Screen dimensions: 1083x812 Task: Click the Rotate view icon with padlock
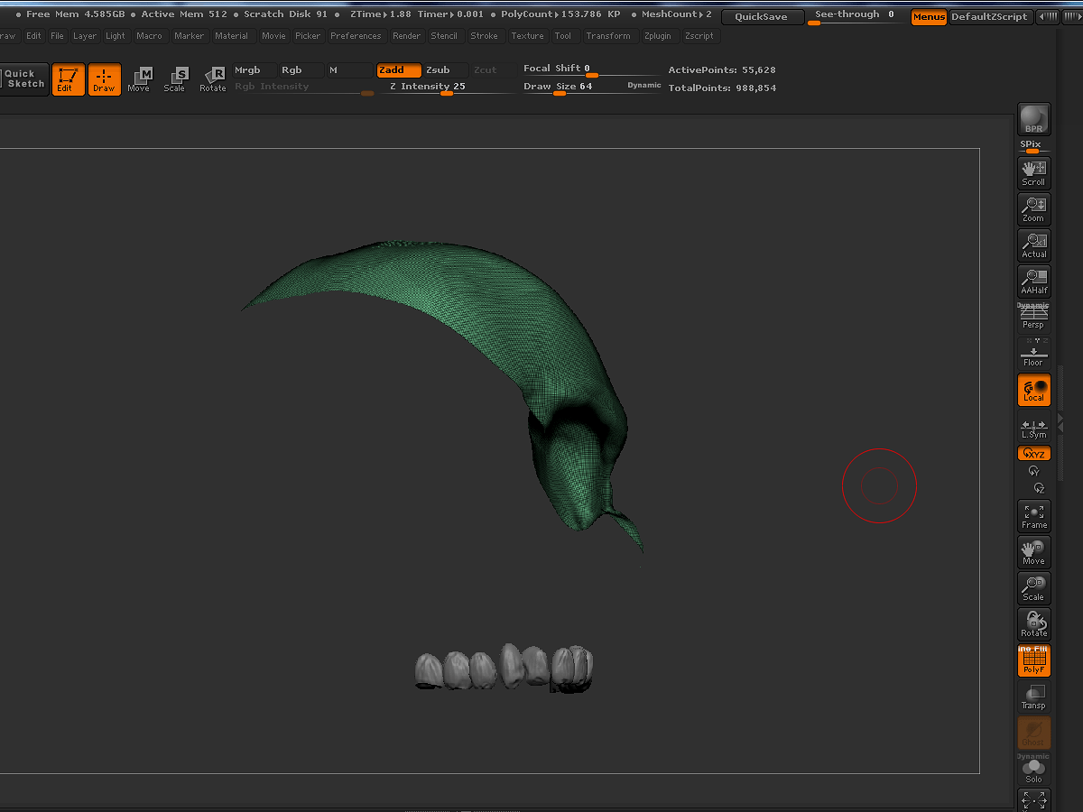[1033, 623]
